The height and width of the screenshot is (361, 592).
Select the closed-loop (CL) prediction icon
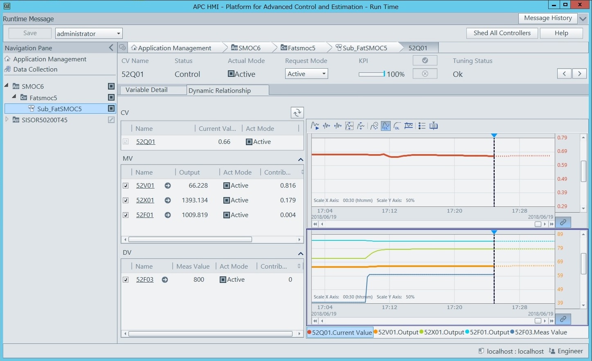tap(385, 126)
